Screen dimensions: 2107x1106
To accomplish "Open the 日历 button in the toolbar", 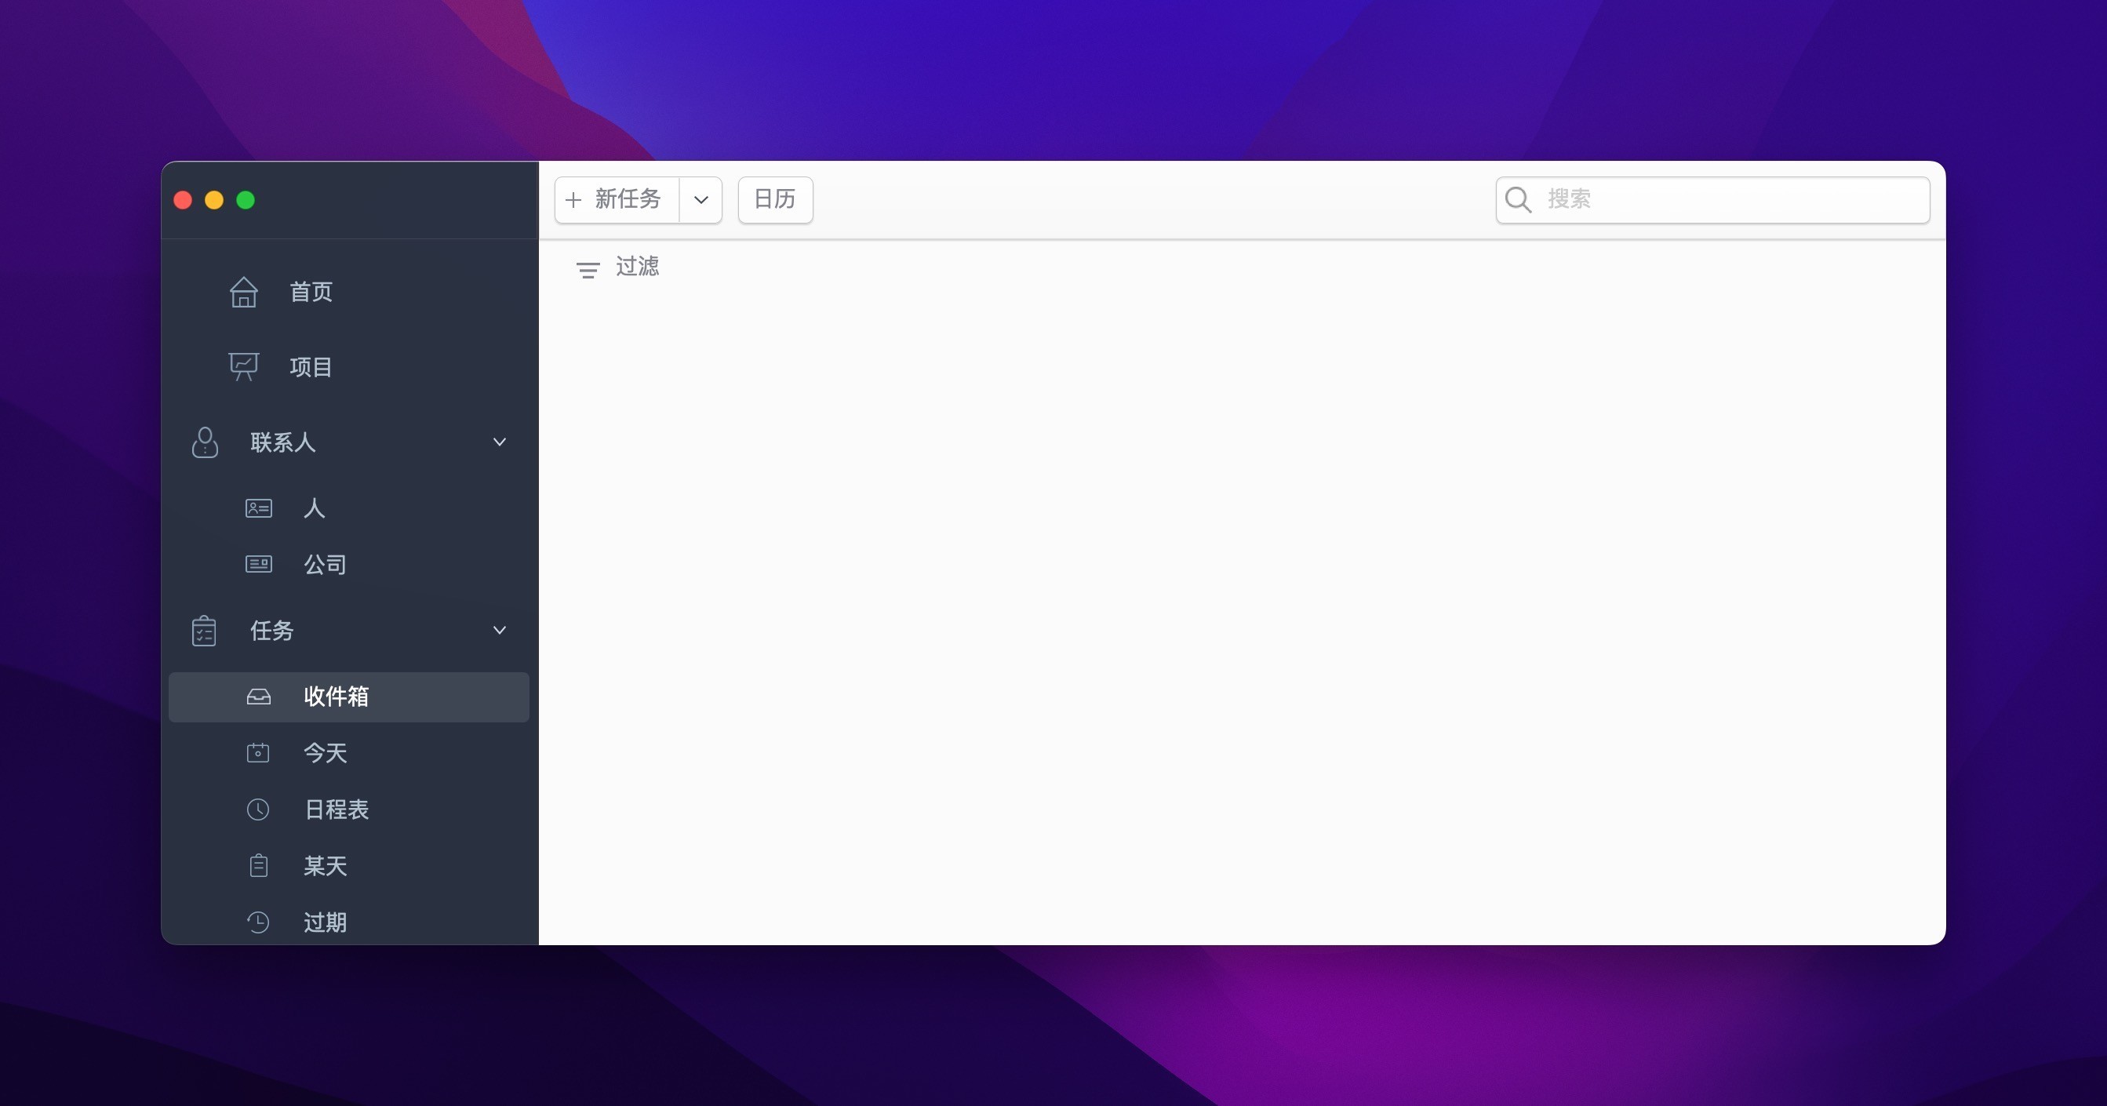I will pos(774,199).
